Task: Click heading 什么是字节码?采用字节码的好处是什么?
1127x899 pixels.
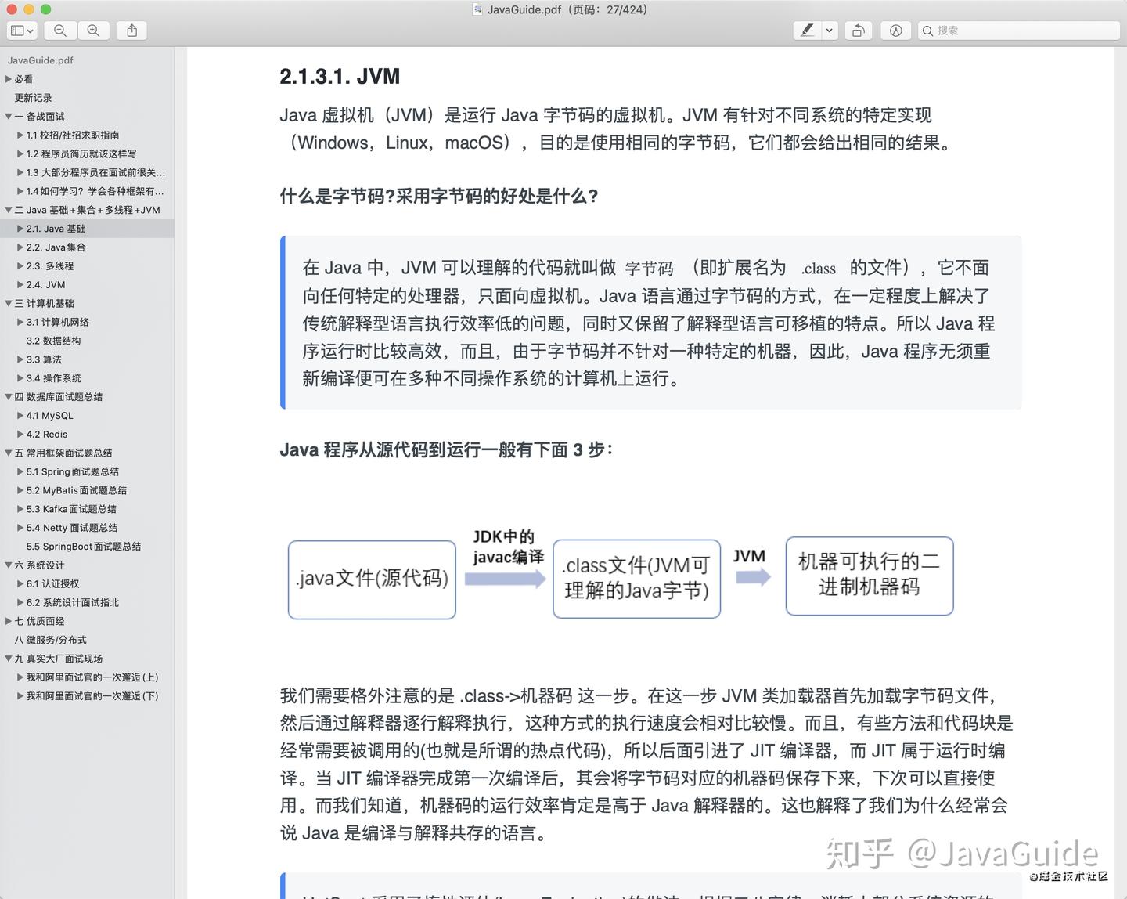Action: tap(439, 197)
